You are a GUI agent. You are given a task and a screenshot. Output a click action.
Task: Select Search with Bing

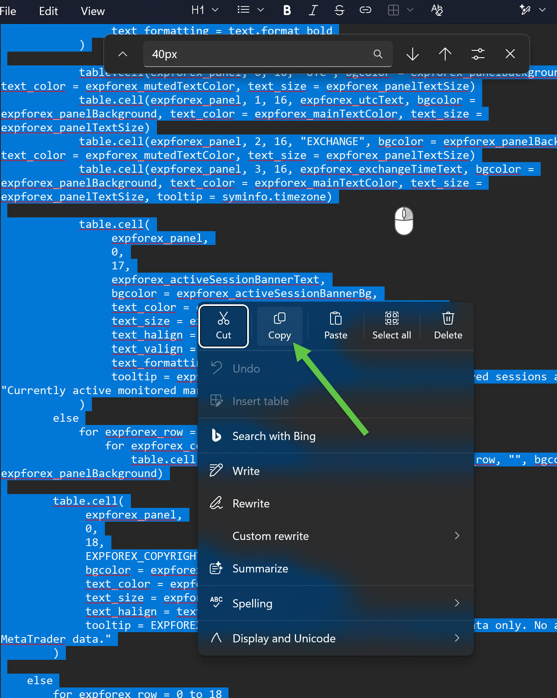click(336, 436)
